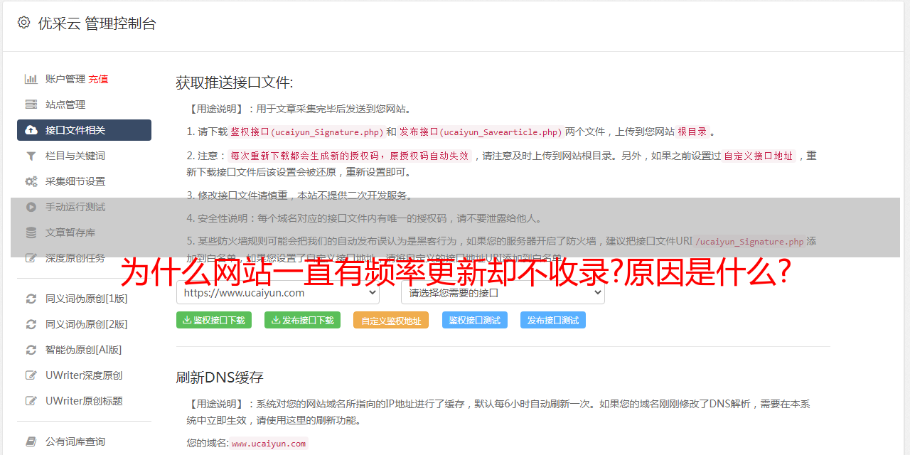Click the 获取推送接口文件 heading

point(235,82)
